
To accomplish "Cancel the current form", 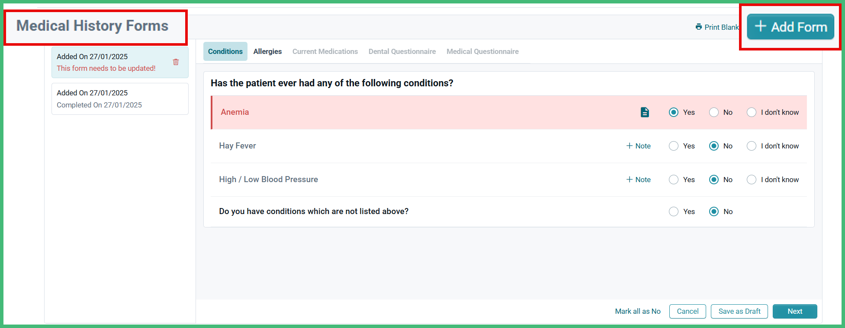I will coord(688,311).
